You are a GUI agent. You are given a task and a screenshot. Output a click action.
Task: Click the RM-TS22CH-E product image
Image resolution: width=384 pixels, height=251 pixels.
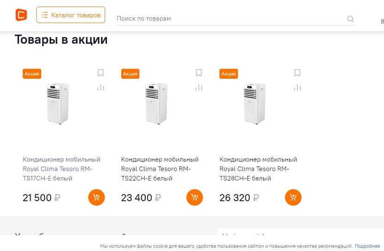[x=156, y=104]
